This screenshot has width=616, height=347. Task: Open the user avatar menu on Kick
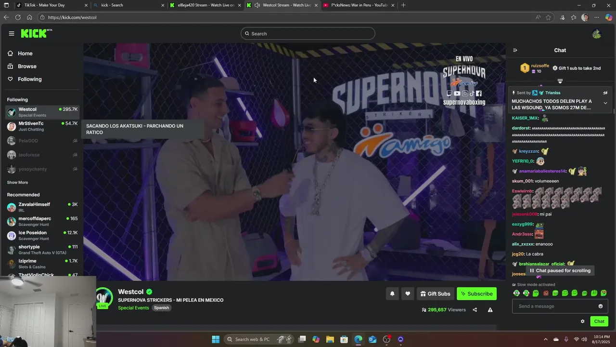(597, 34)
